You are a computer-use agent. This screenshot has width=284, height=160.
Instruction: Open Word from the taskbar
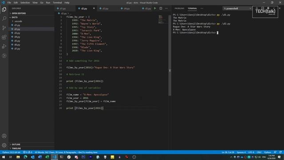40,157
